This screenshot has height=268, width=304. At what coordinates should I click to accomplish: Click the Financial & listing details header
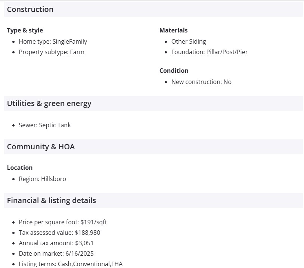pyautogui.click(x=52, y=200)
